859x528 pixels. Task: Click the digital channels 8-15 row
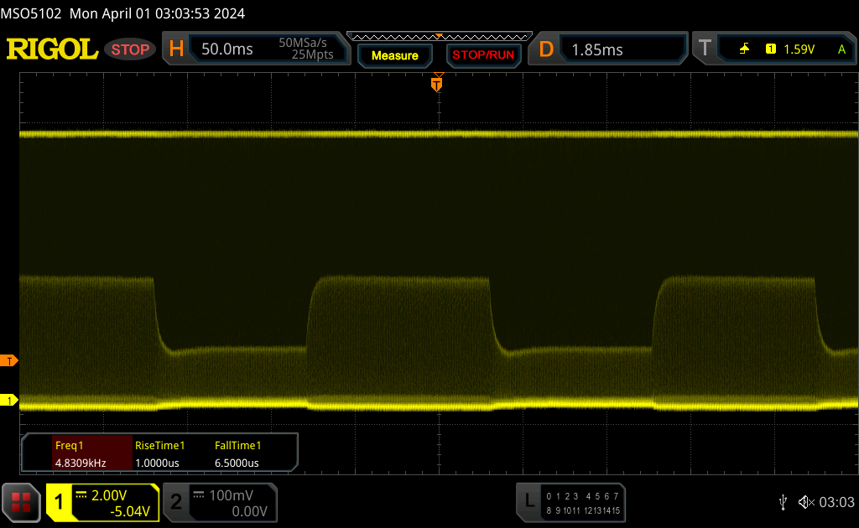pos(582,510)
